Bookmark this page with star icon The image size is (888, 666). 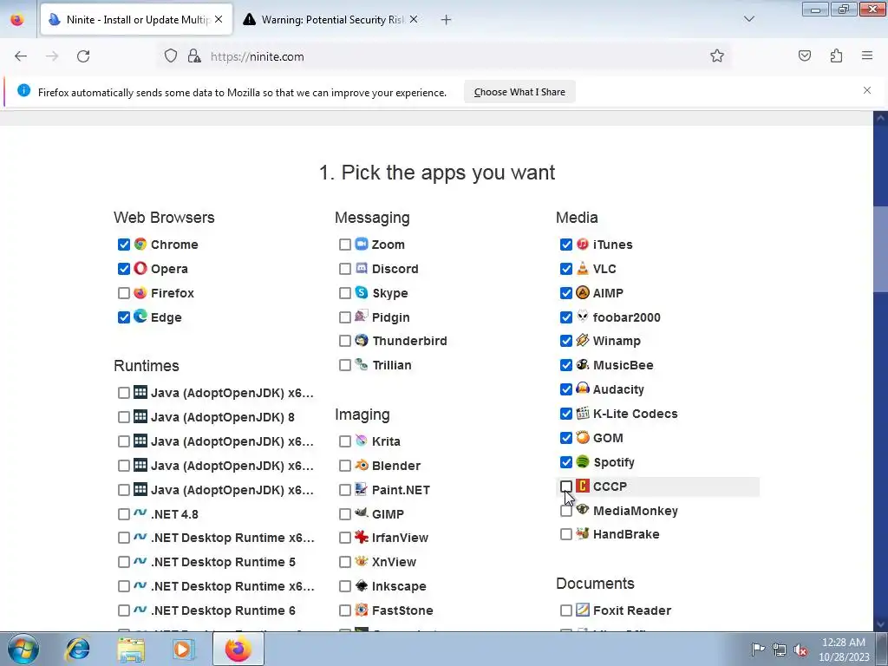(x=717, y=55)
